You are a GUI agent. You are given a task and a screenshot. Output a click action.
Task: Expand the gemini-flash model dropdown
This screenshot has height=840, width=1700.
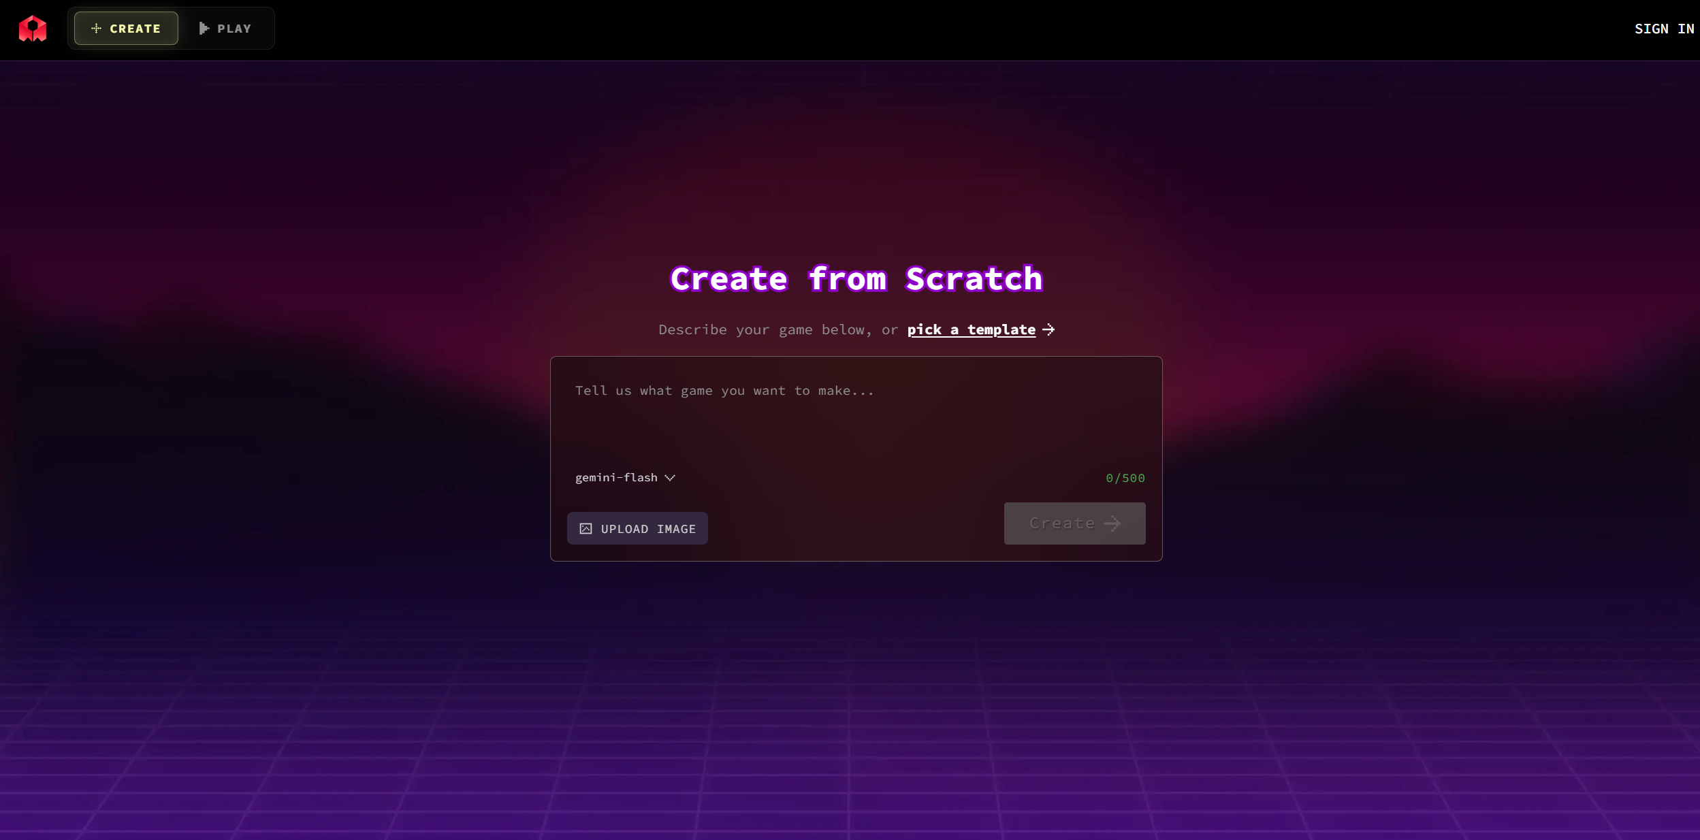click(x=625, y=477)
